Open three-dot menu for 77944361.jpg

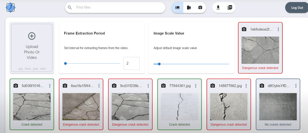coord(196,86)
